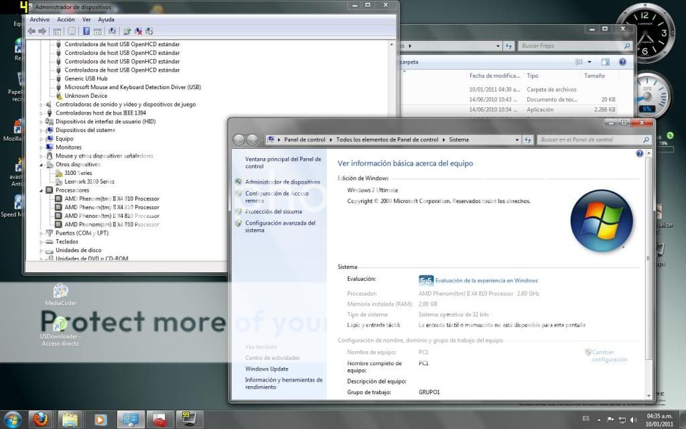Click Scan for hardware changes toolbar icon

(x=113, y=31)
